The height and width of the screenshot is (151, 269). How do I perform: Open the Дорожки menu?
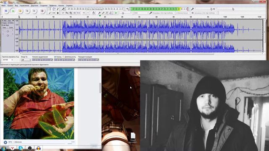pos(34,5)
